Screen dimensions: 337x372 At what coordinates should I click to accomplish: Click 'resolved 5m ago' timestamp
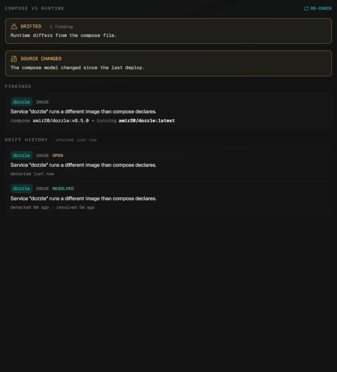76,207
